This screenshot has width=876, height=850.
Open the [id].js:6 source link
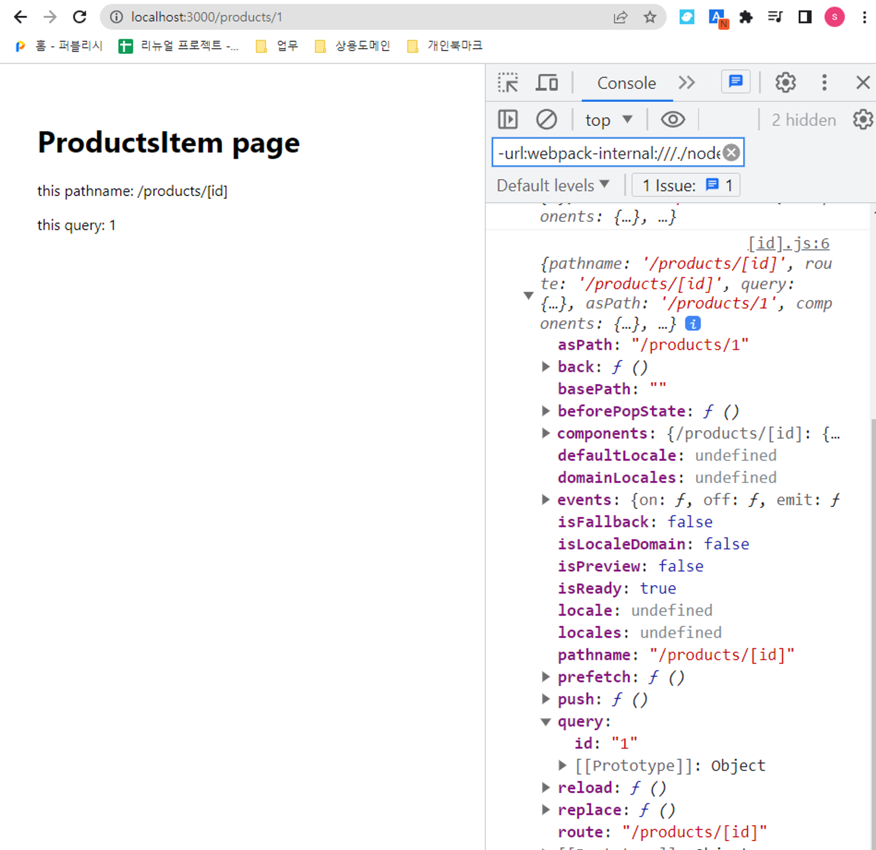click(788, 243)
